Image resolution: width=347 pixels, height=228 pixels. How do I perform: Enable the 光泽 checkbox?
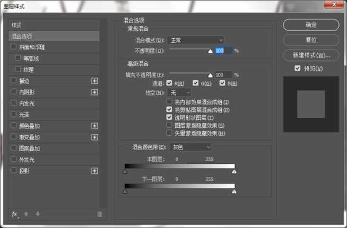[x=14, y=115]
